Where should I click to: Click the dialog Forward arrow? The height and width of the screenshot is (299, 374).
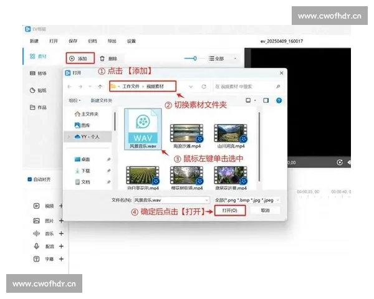[x=80, y=87]
